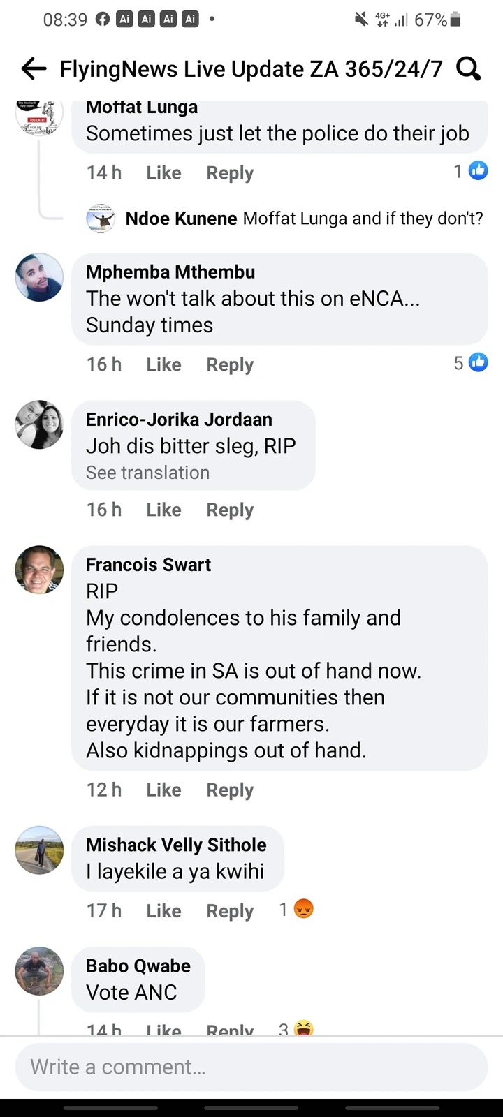The image size is (503, 1117).
Task: Open Enrico-Jorika Jordaan's profile picture
Action: (x=40, y=424)
